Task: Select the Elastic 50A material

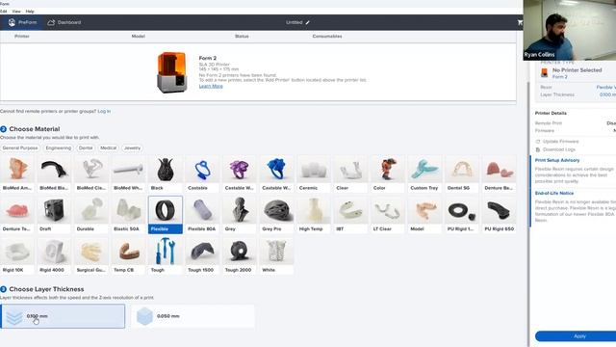Action: pyautogui.click(x=128, y=214)
